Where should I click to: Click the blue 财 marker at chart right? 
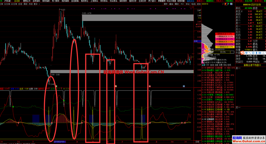point(184,86)
